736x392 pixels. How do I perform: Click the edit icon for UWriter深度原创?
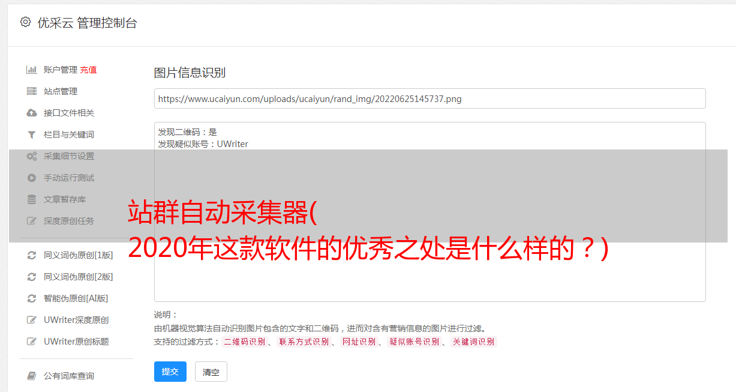point(32,320)
